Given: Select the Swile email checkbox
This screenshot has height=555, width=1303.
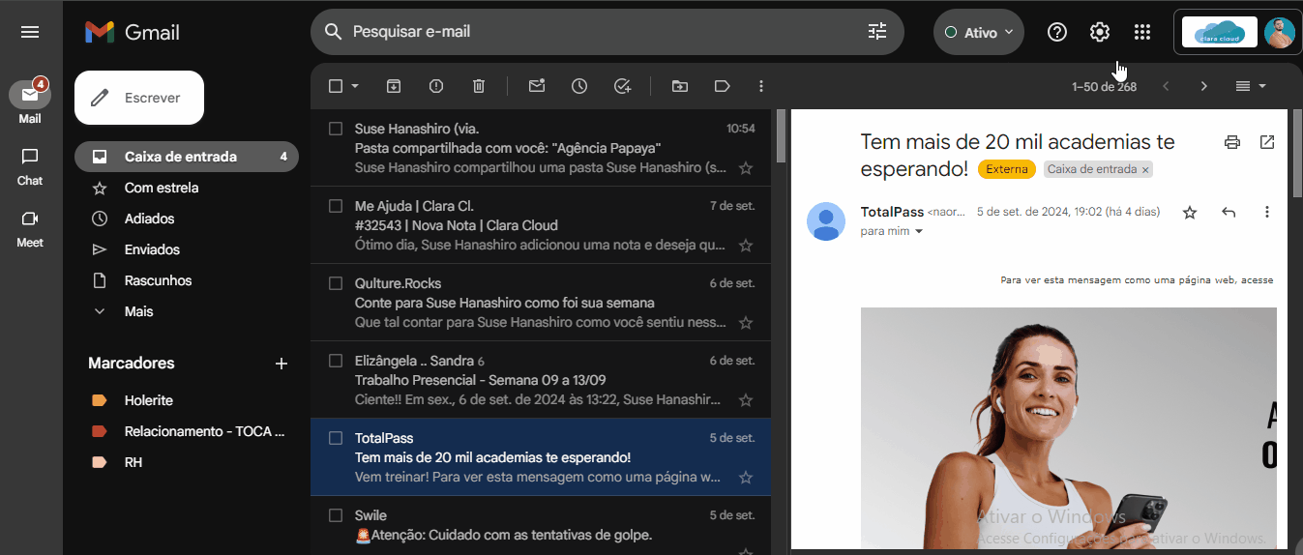Looking at the screenshot, I should point(336,515).
